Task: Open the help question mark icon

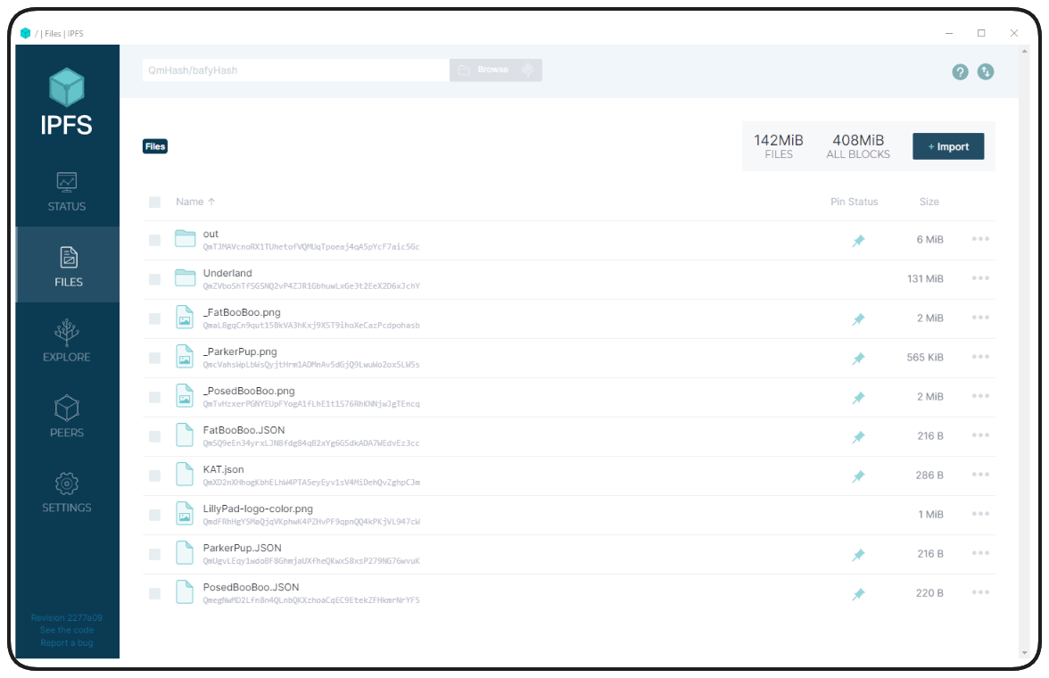Action: pyautogui.click(x=960, y=72)
